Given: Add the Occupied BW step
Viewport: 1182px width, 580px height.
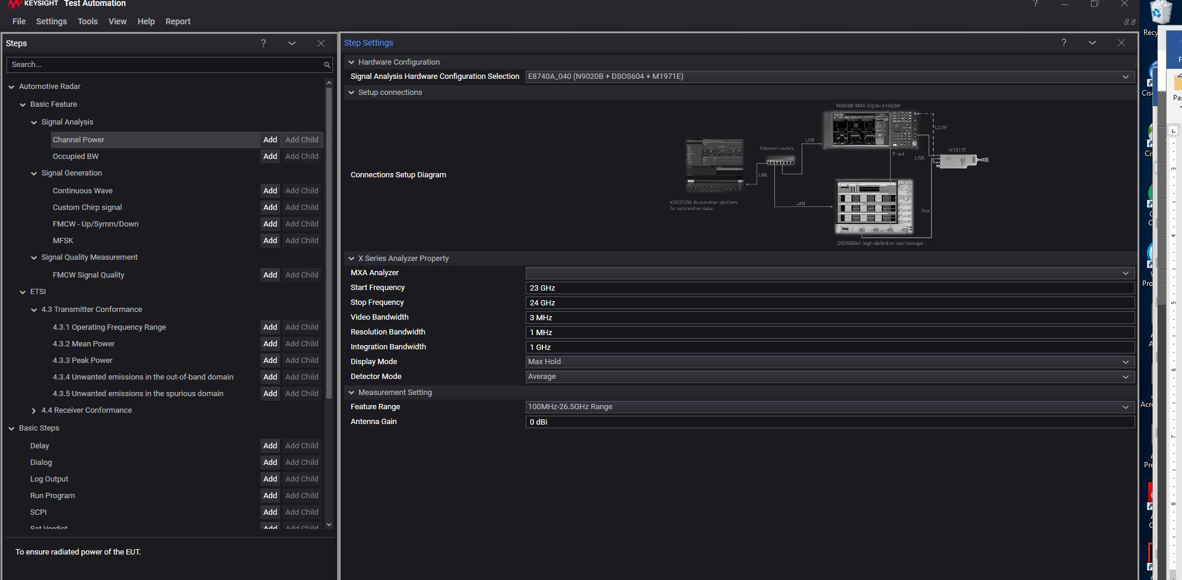Looking at the screenshot, I should [270, 157].
